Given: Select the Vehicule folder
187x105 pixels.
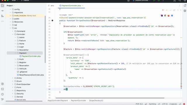Looking at the screenshot, I should pyautogui.click(x=22, y=69).
